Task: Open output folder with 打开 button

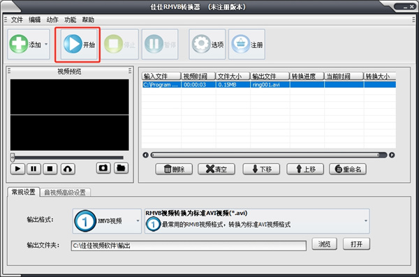Action: tap(356, 244)
